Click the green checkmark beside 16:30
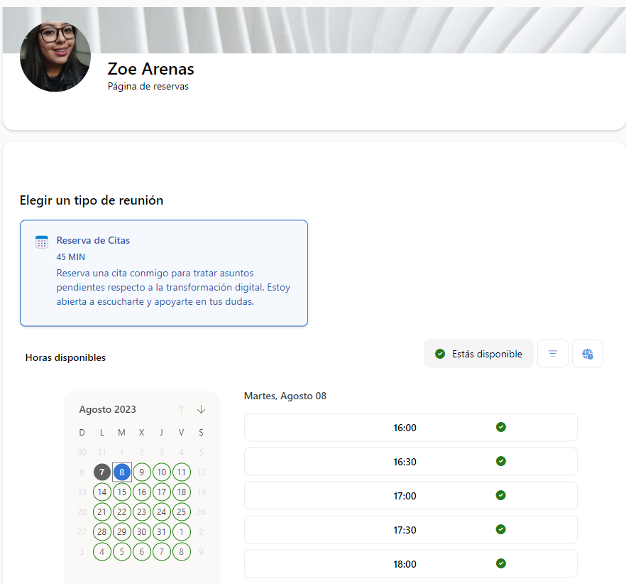626x584 pixels. tap(501, 461)
